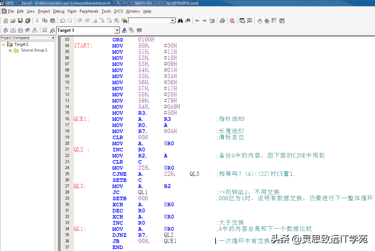Create a new file
The image size is (375, 251).
[5, 21]
